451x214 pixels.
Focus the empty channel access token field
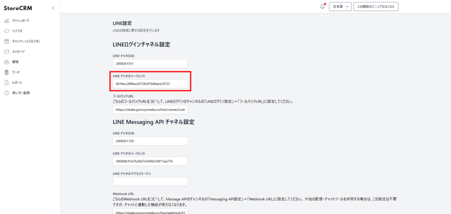pos(150,181)
